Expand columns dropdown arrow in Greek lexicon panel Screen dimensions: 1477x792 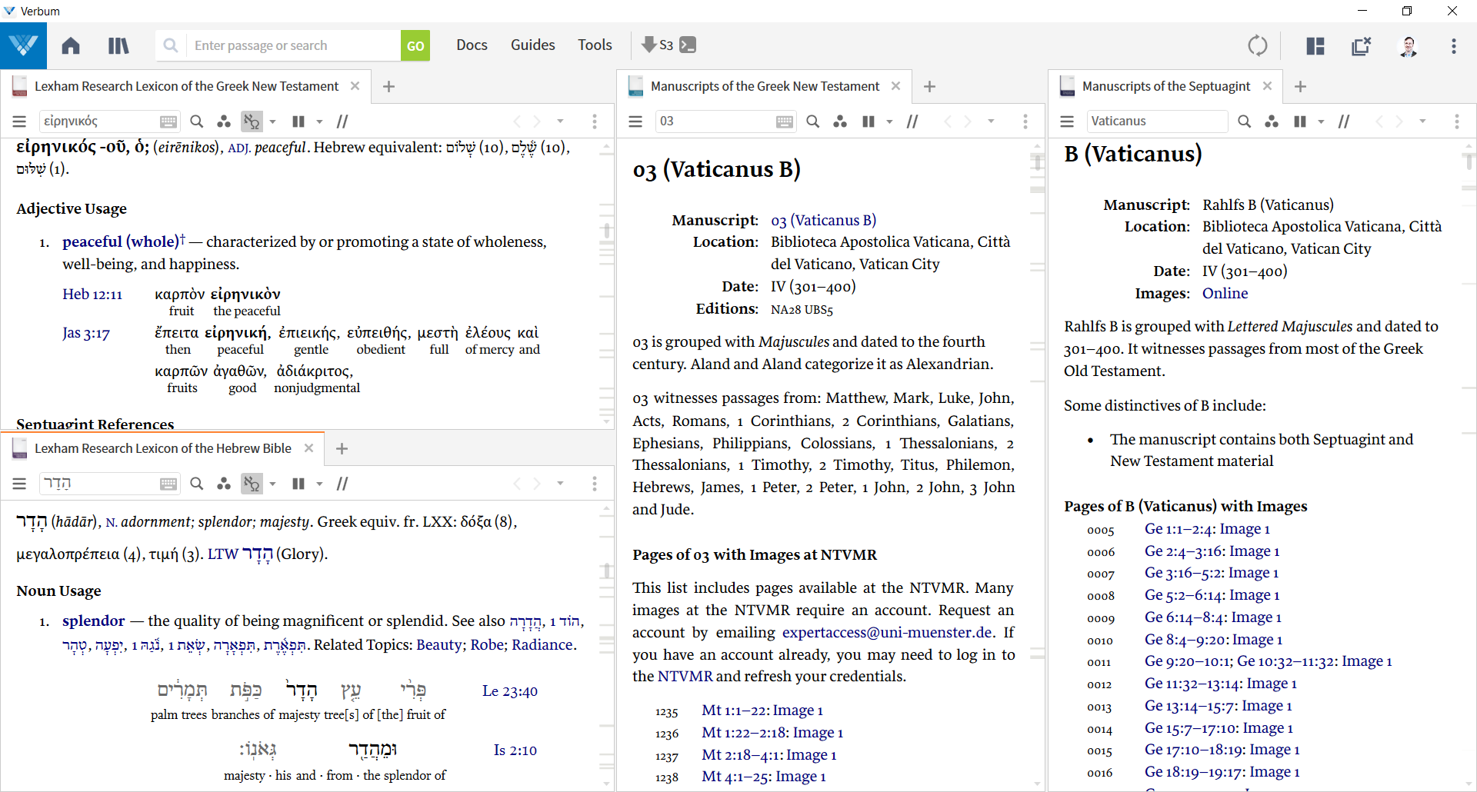[319, 121]
